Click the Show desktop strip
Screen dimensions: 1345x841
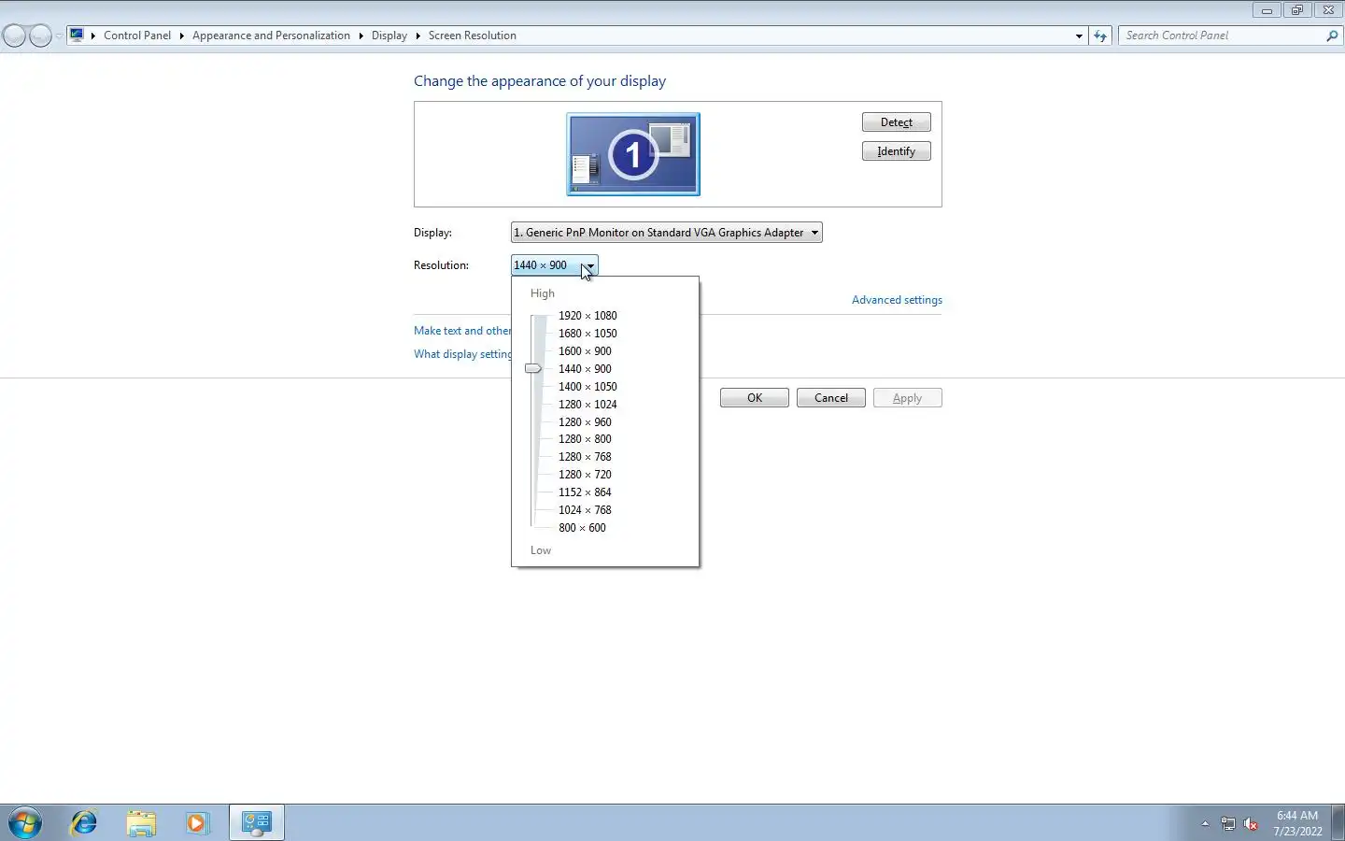pyautogui.click(x=1338, y=823)
